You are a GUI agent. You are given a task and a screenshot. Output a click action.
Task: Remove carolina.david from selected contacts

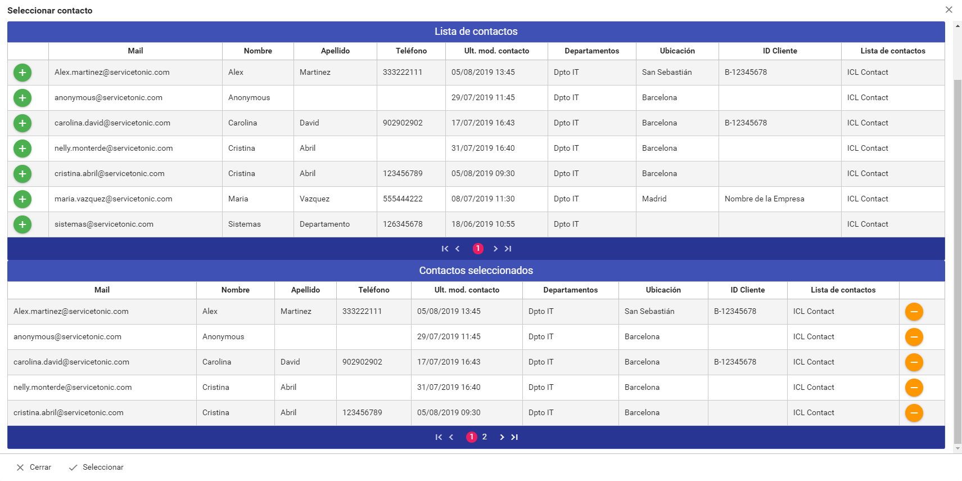(x=914, y=362)
